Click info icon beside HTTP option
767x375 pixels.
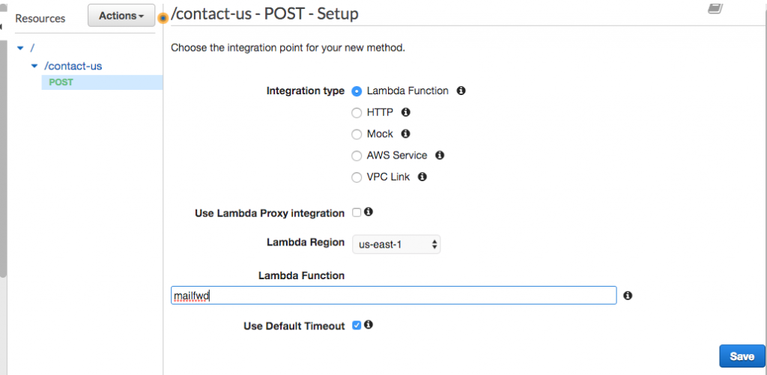[x=406, y=112]
